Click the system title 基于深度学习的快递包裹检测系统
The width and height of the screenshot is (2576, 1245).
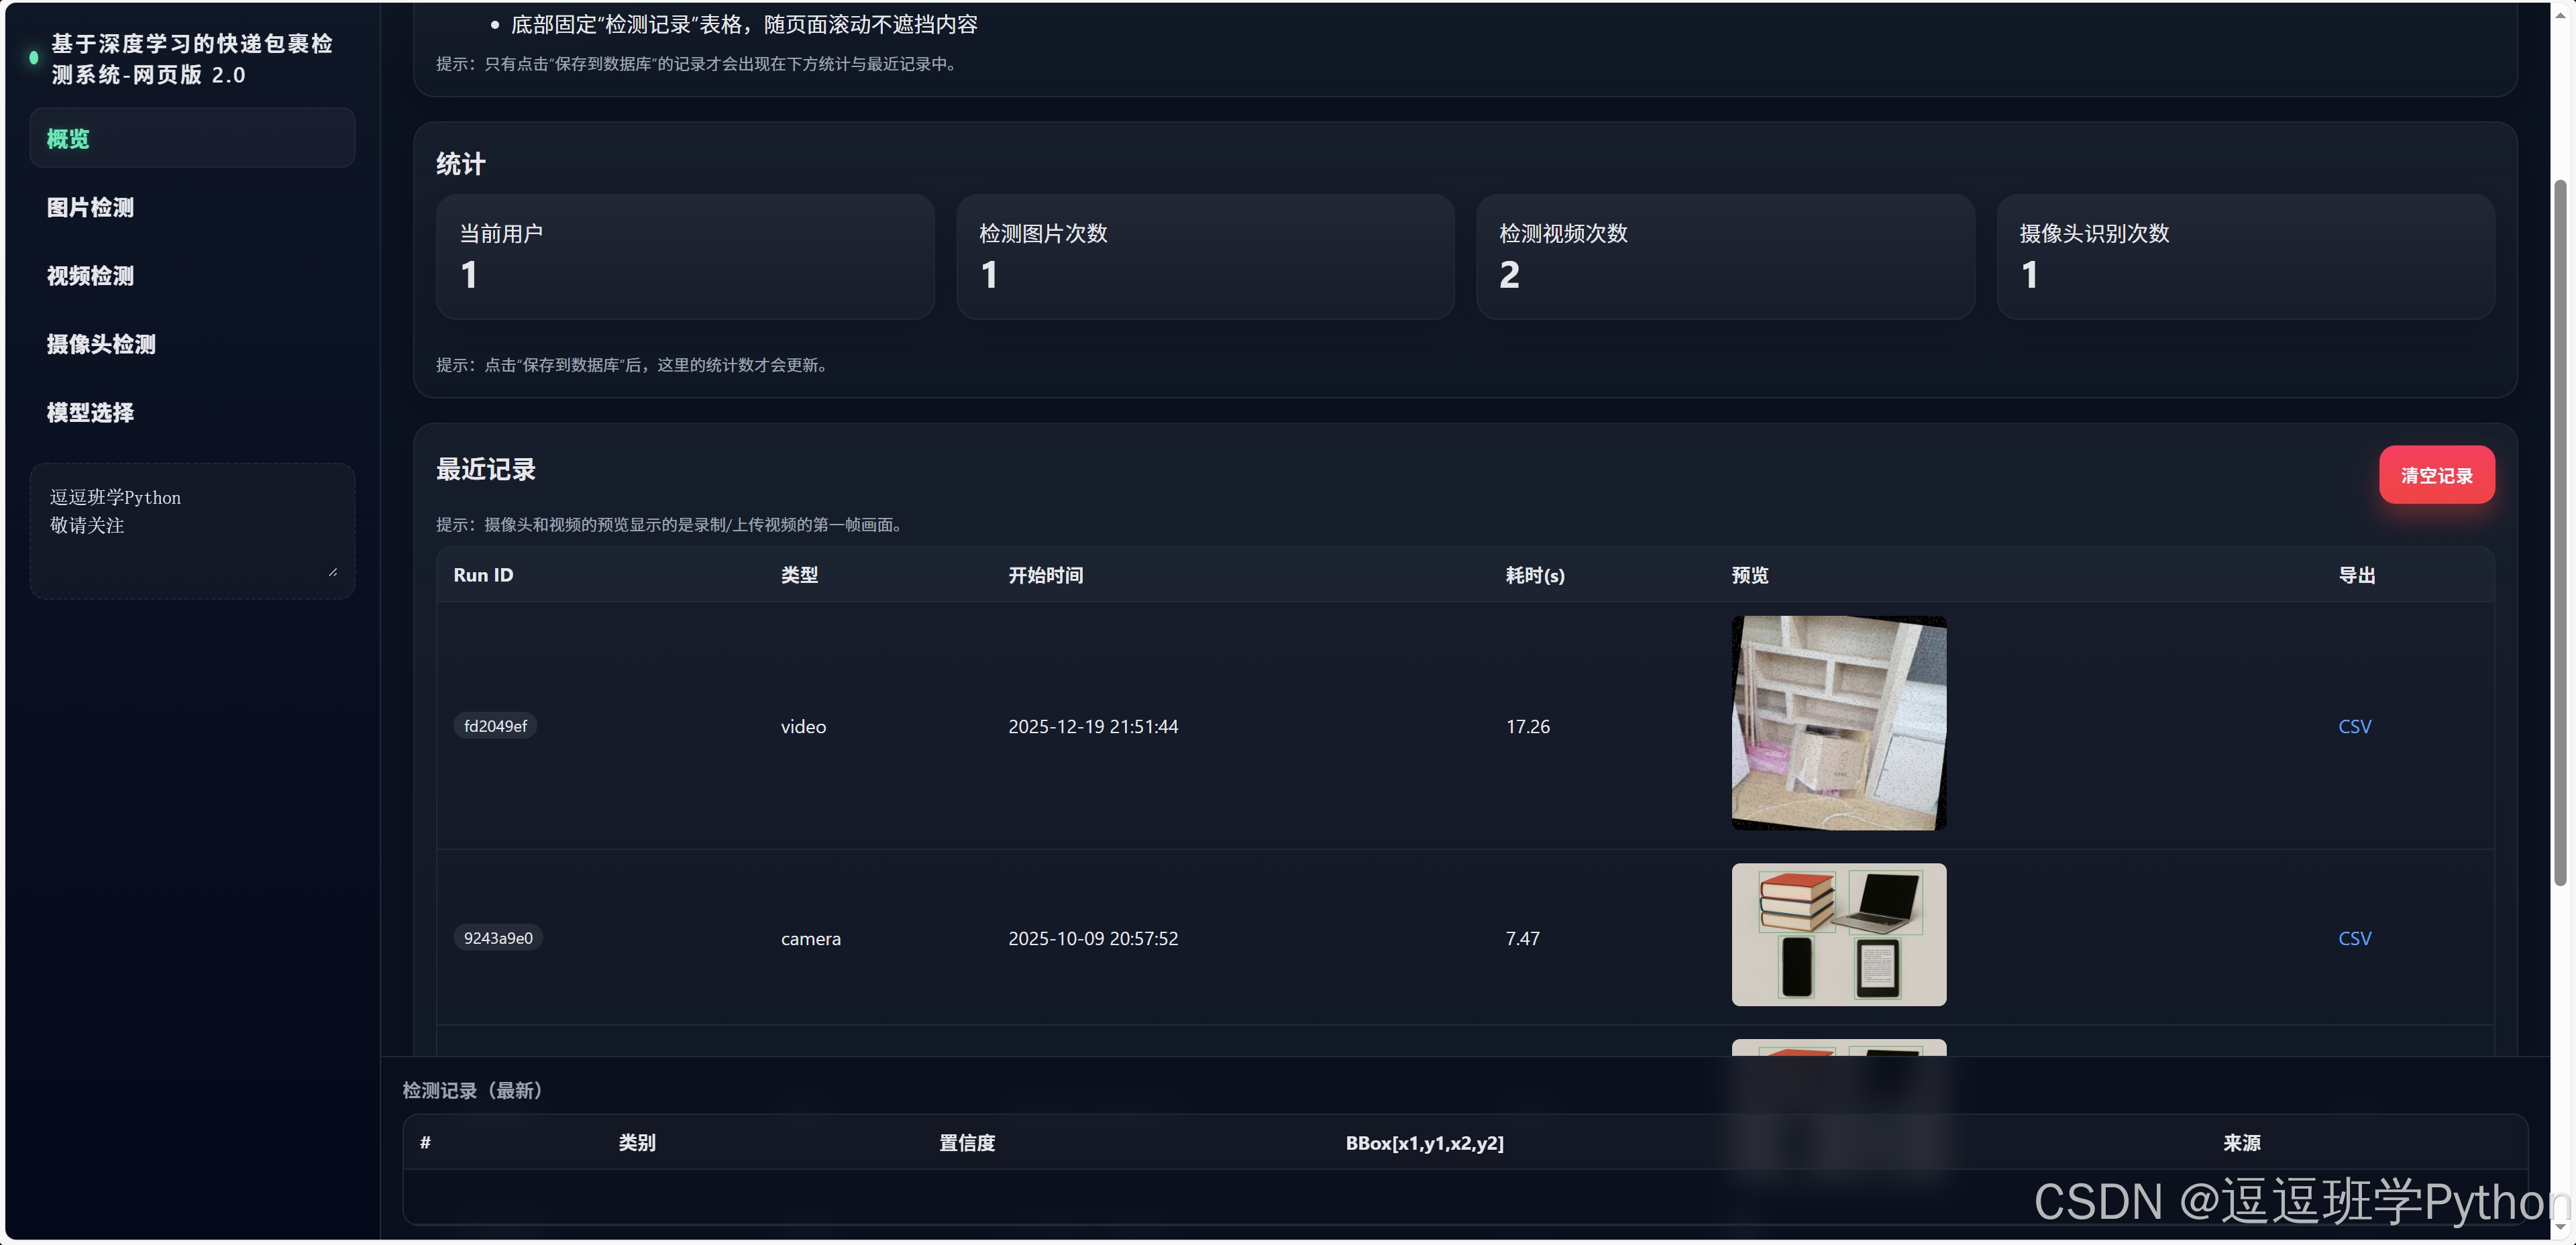tap(192, 59)
